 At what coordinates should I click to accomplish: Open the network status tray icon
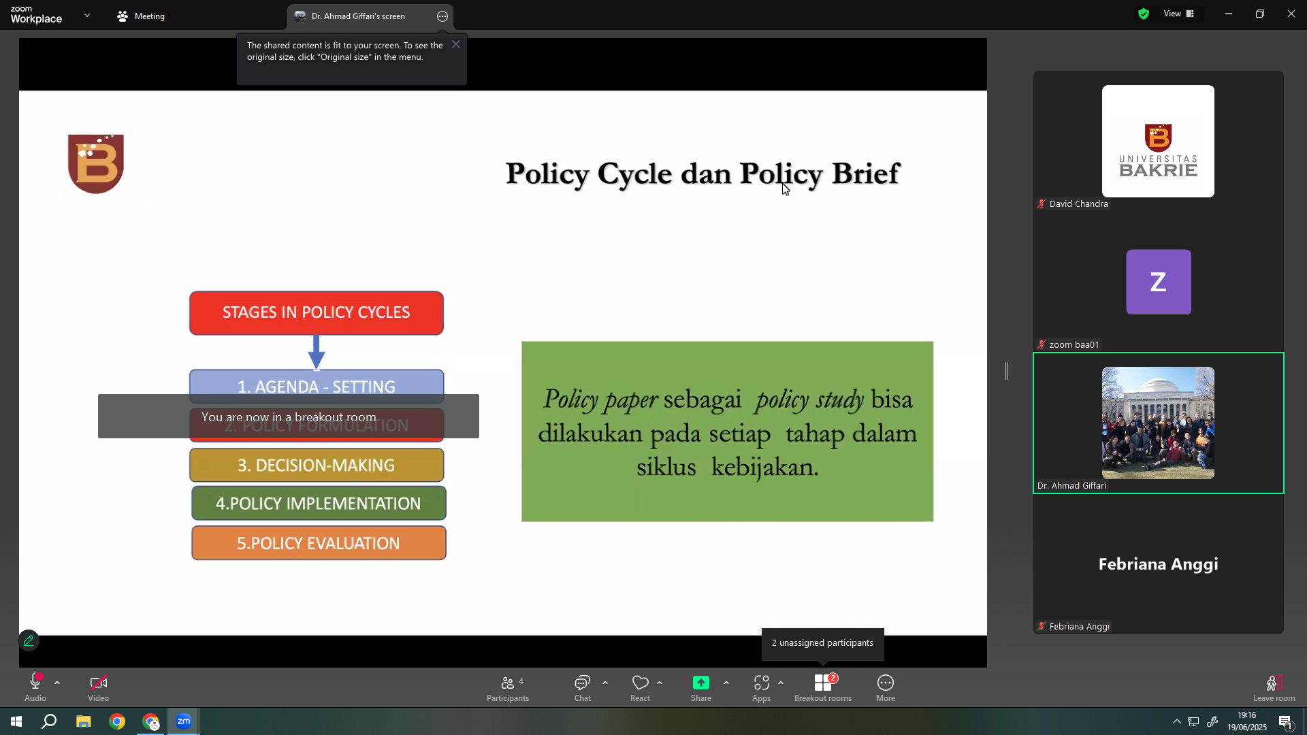click(1193, 721)
